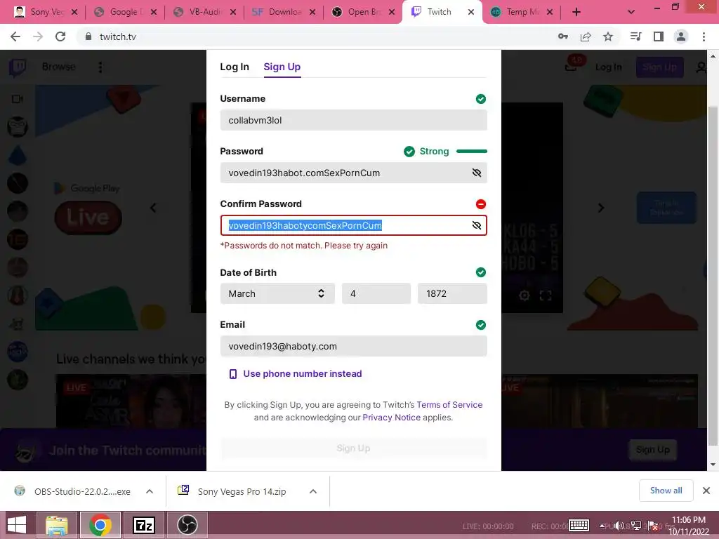Select the Log In tab in dialog
The image size is (719, 539).
point(235,67)
